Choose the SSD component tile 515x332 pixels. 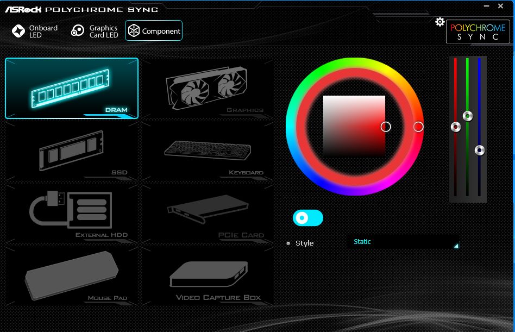[72, 151]
